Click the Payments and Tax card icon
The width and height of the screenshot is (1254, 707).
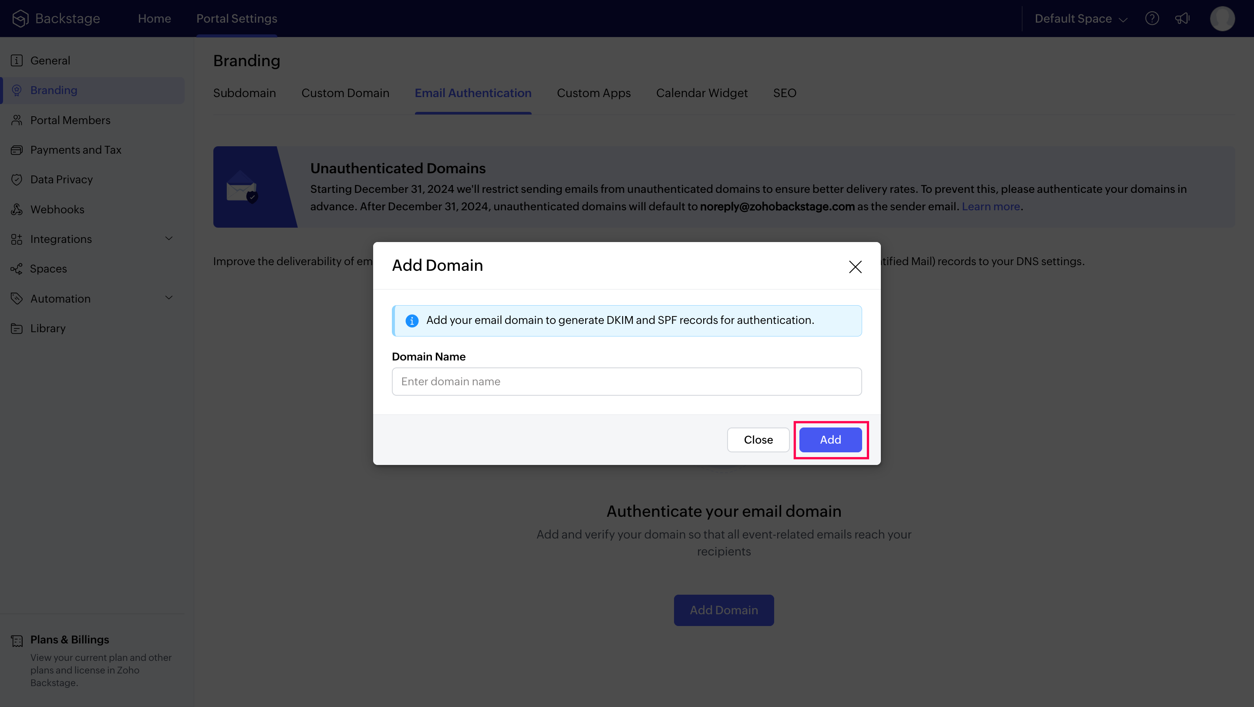(17, 150)
